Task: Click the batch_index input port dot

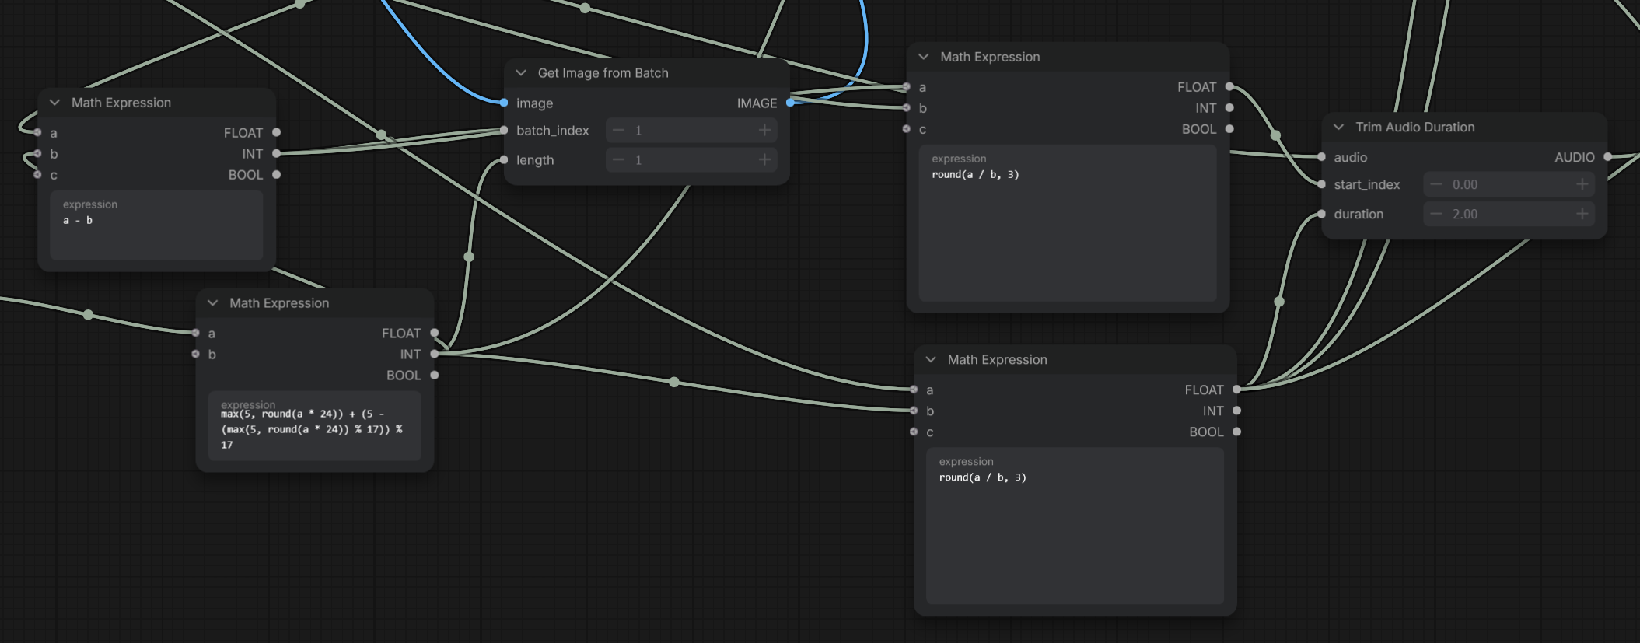Action: (x=504, y=131)
